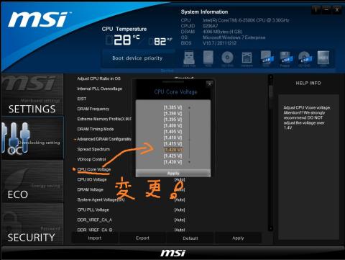This screenshot has height=260, width=345.
Task: Choose 1.395 V in voltage list
Action: pyautogui.click(x=172, y=120)
